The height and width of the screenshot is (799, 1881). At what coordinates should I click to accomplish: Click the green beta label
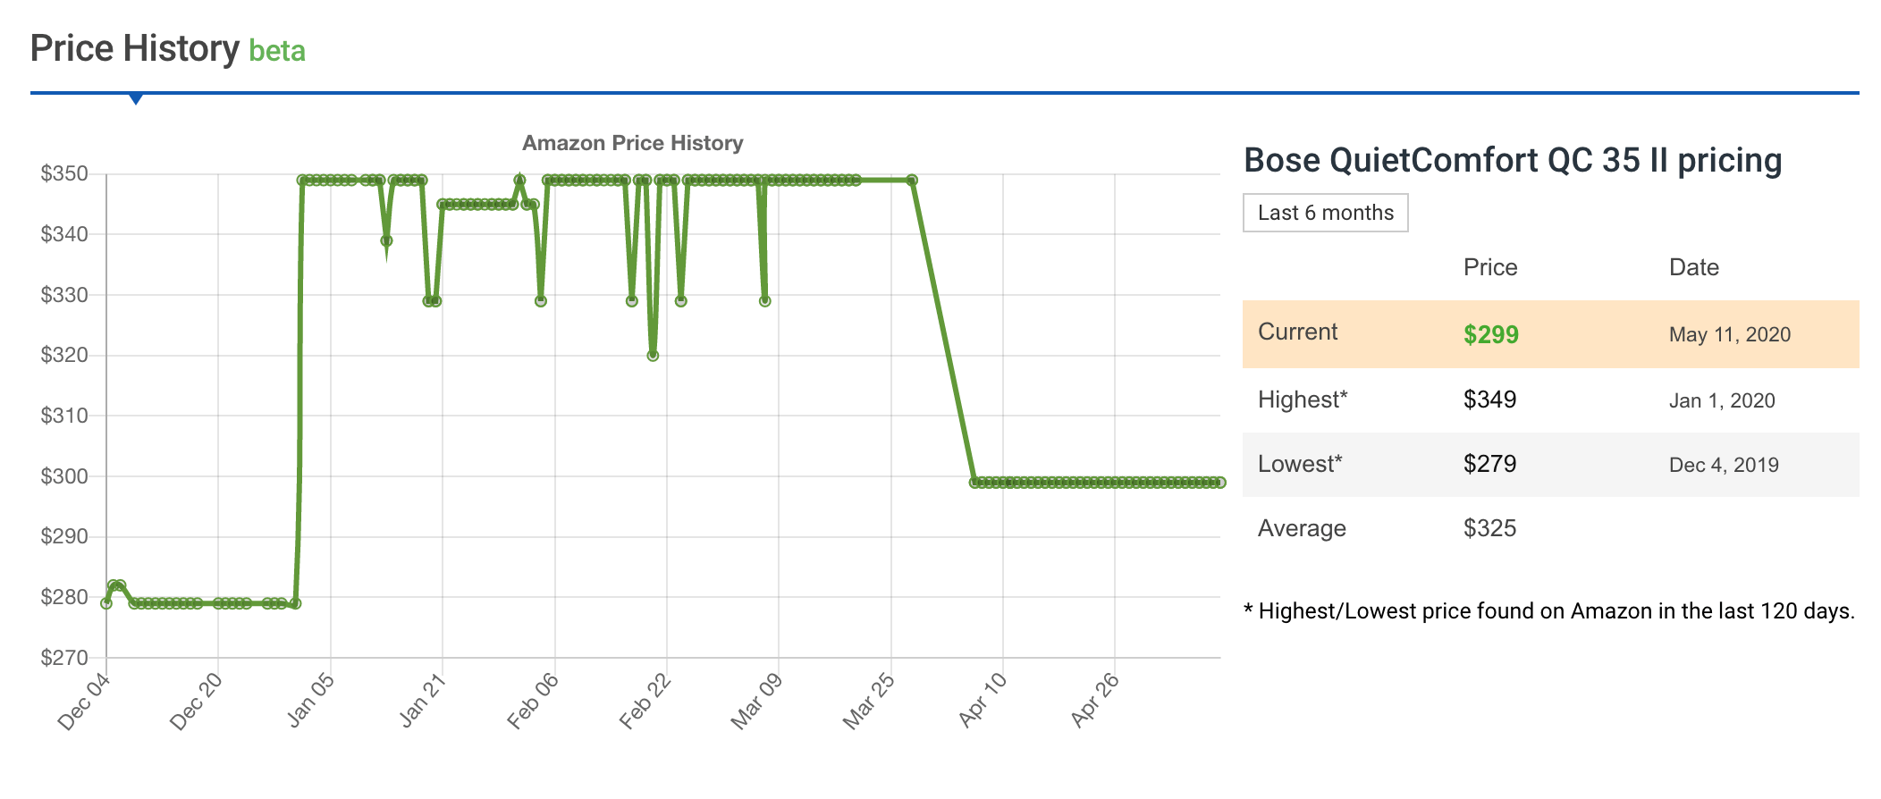click(x=277, y=51)
